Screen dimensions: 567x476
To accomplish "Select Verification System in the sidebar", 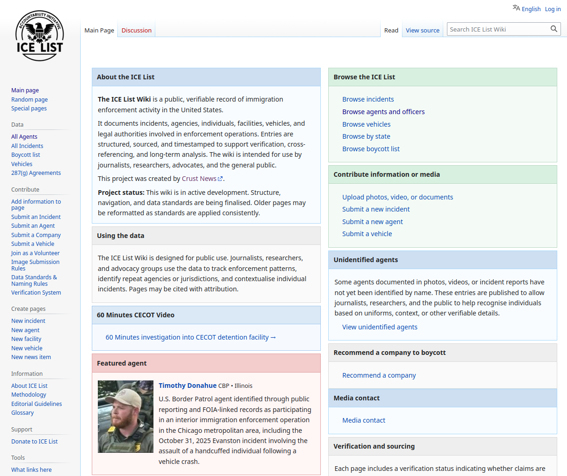I will (x=36, y=293).
